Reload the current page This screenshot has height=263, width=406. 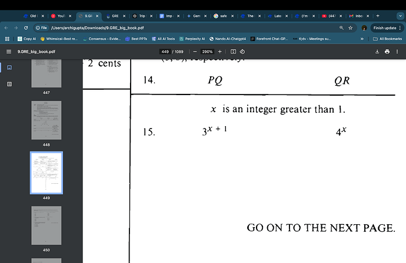(26, 28)
